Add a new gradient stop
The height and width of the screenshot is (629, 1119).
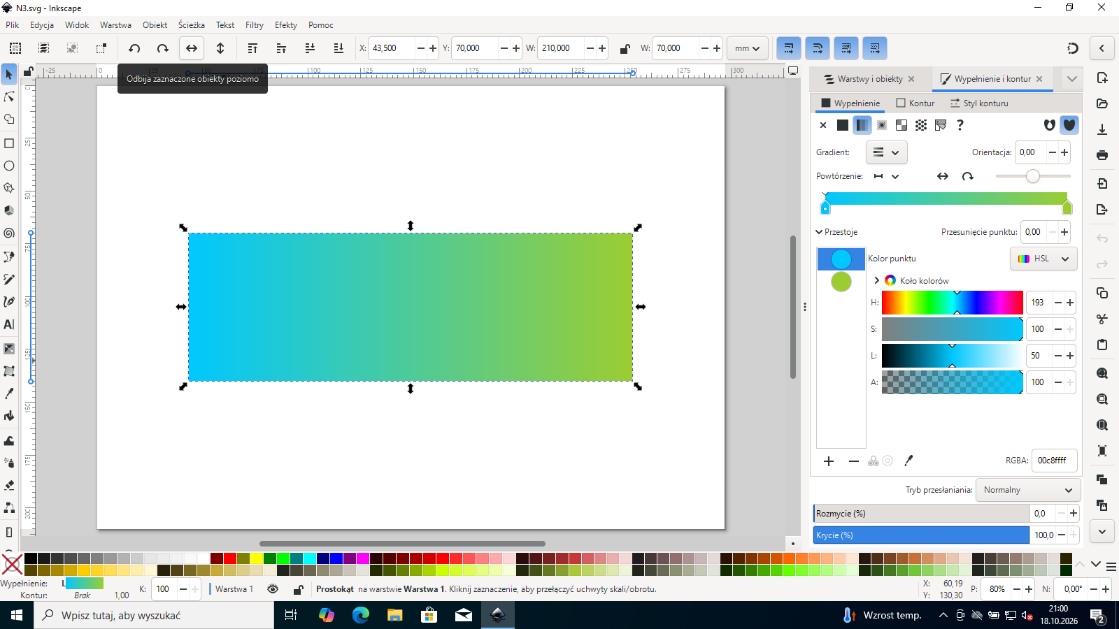coord(829,461)
